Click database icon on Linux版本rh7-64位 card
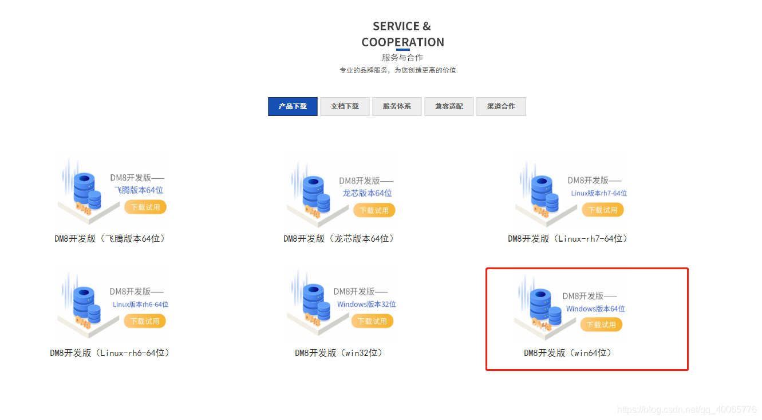 [x=544, y=194]
